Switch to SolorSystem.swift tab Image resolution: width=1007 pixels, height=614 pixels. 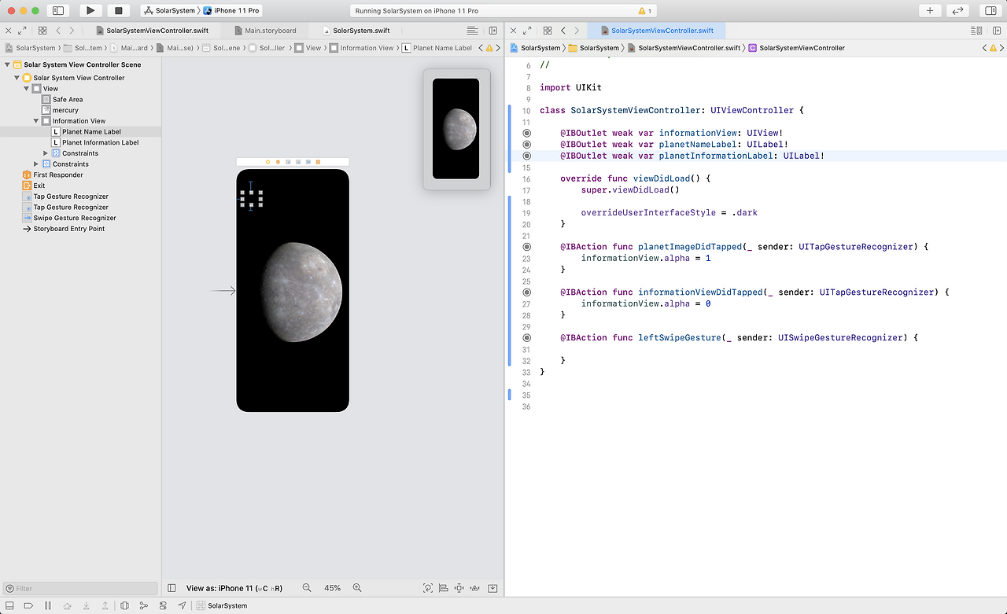point(356,31)
